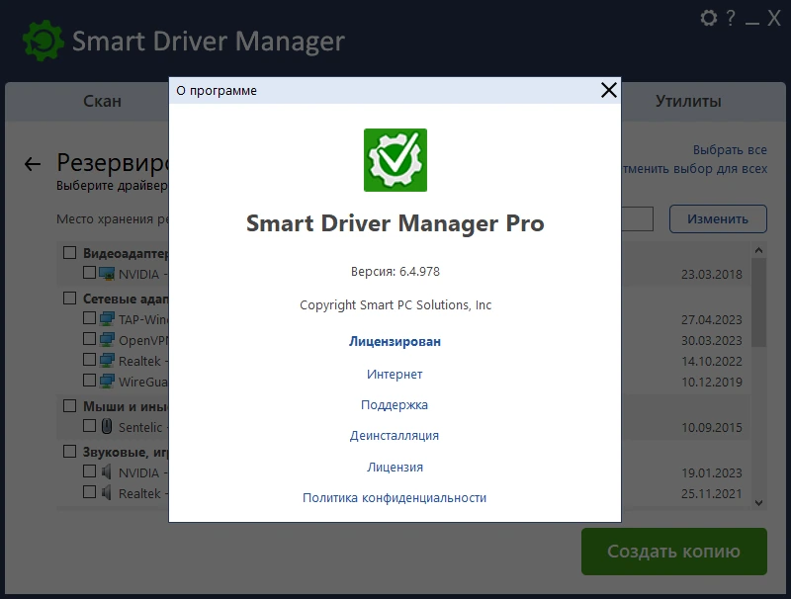Open settings via the gear icon
This screenshot has height=599, width=791.
pos(709,18)
